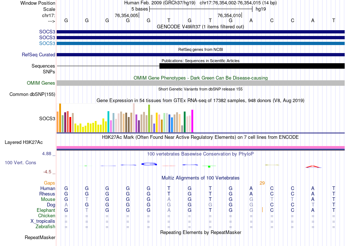Click the -4.5 PhyloP lower limit value
Screen dimensions: 345x246
pos(47,172)
